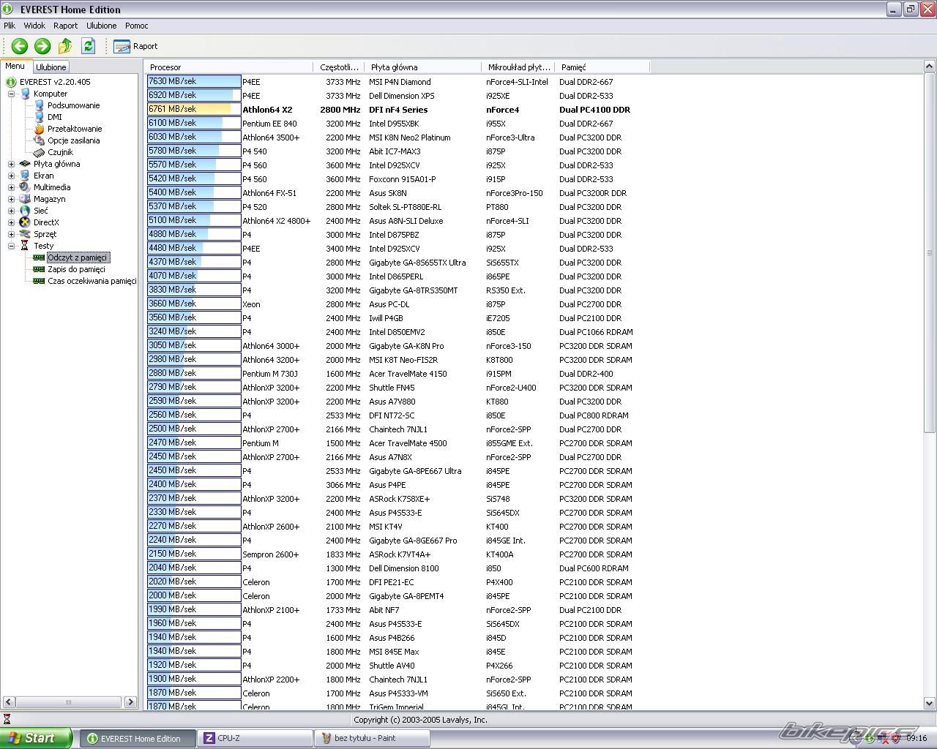Select the Komputer tree icon
The height and width of the screenshot is (749, 937).
point(26,94)
